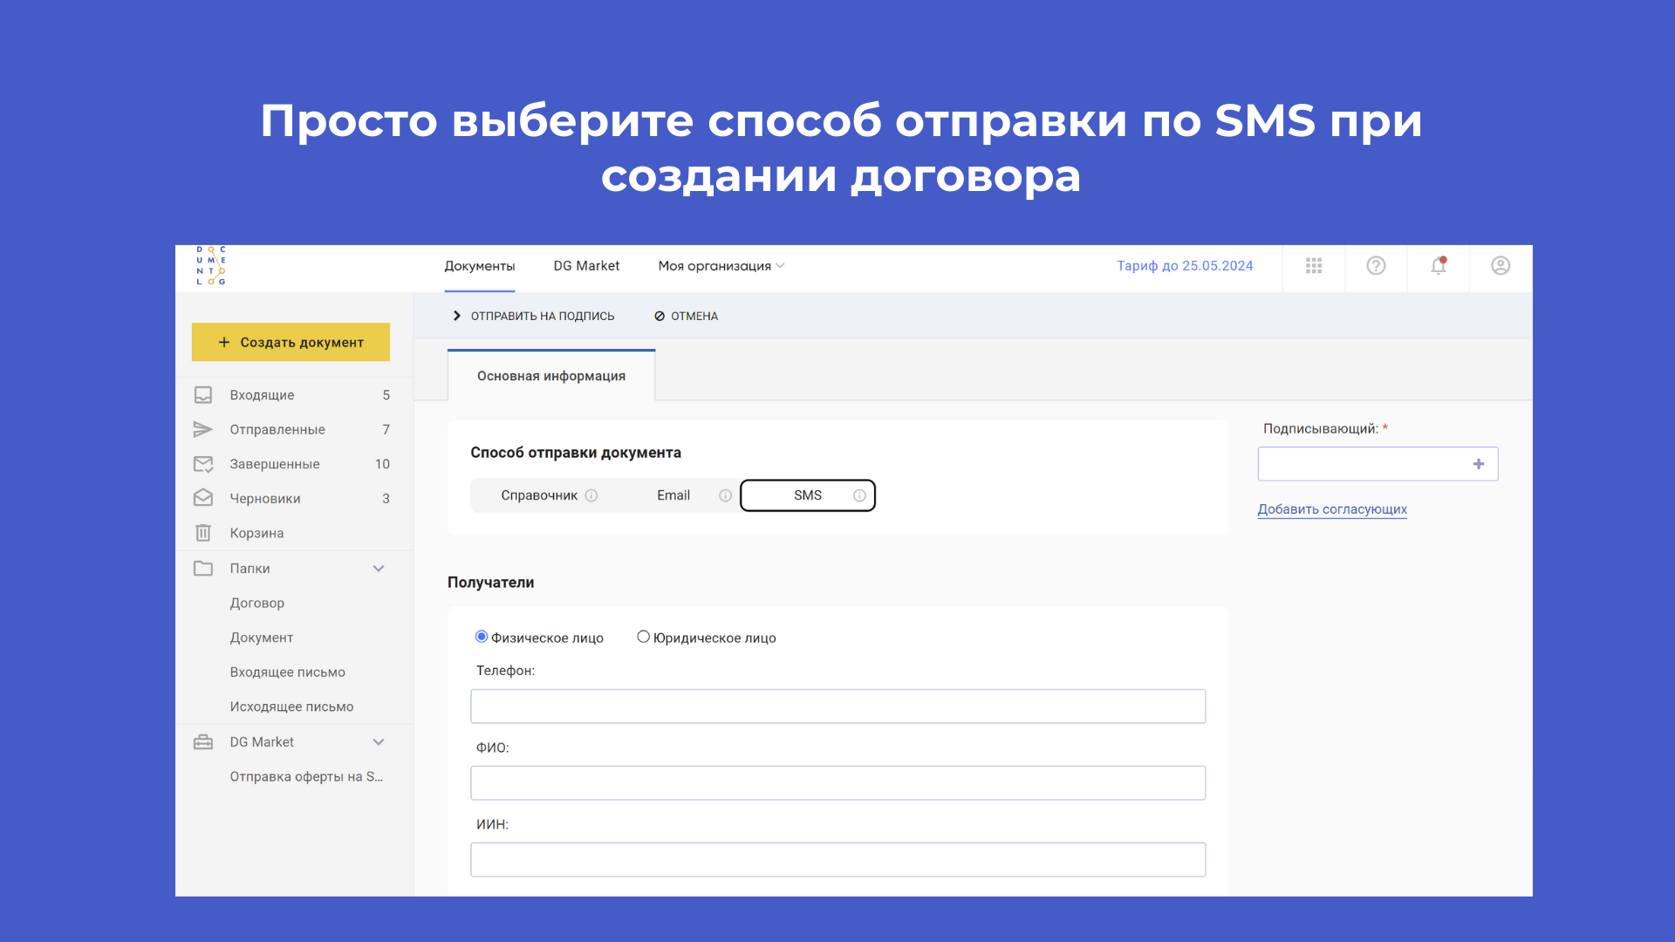Focus the ФИО input field

[x=838, y=783]
